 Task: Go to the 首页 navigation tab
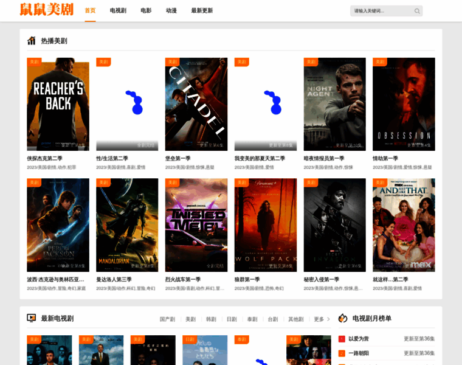coord(90,10)
